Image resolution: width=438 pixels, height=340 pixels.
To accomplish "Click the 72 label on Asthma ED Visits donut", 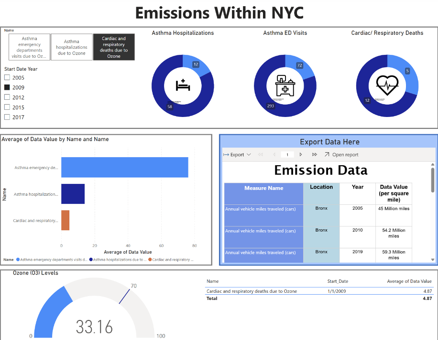I will click(x=299, y=65).
